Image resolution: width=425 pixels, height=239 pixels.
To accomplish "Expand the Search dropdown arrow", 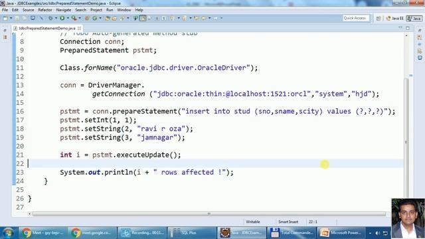I will pyautogui.click(x=127, y=18).
